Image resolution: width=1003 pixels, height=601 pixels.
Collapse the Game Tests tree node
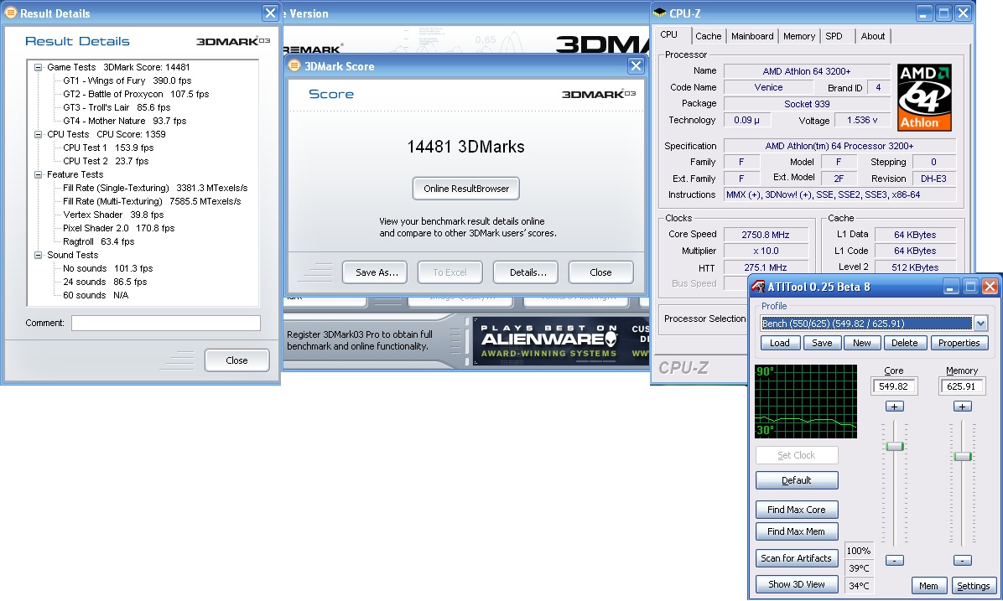39,67
